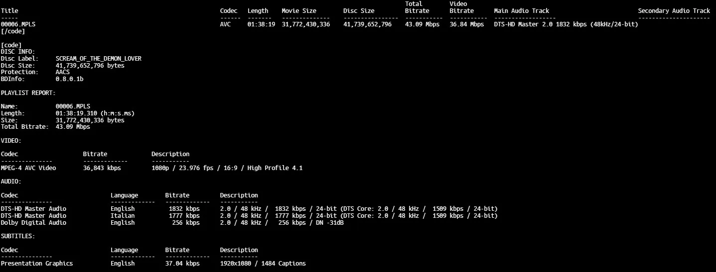Click the Presentation Graphics subtitle codec
Screen dimensions: 716x272
point(37,264)
